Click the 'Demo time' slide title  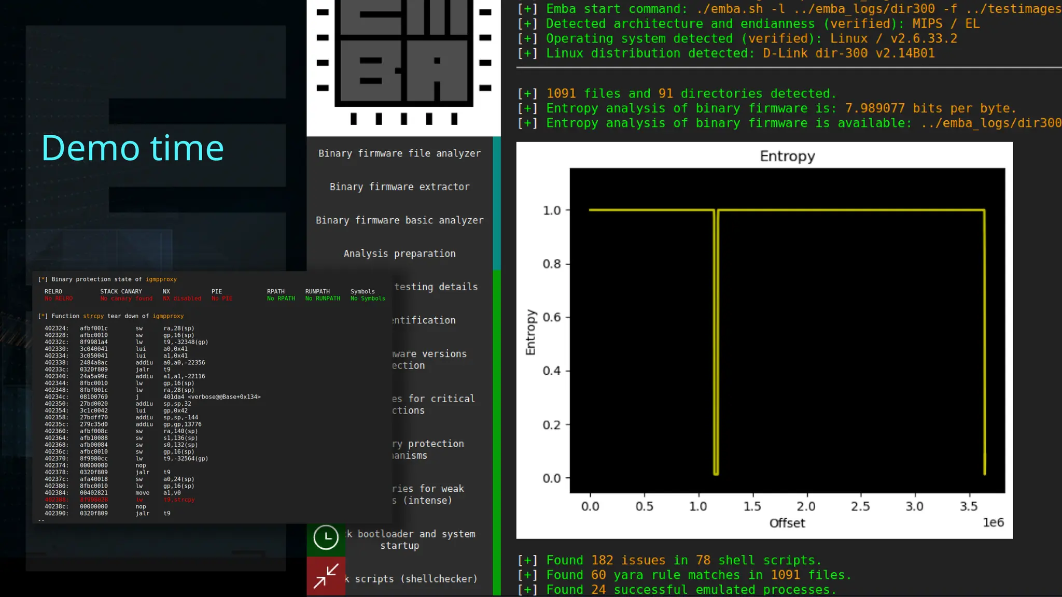click(x=133, y=148)
